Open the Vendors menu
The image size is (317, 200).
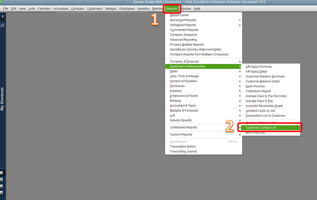click(x=111, y=9)
